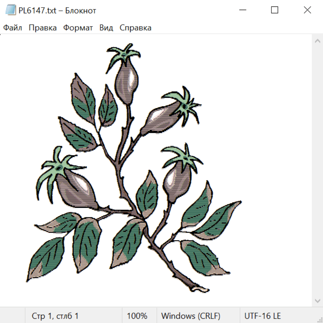The image size is (323, 323).
Task: Click the Notepad icon in title bar
Action: tap(10, 10)
